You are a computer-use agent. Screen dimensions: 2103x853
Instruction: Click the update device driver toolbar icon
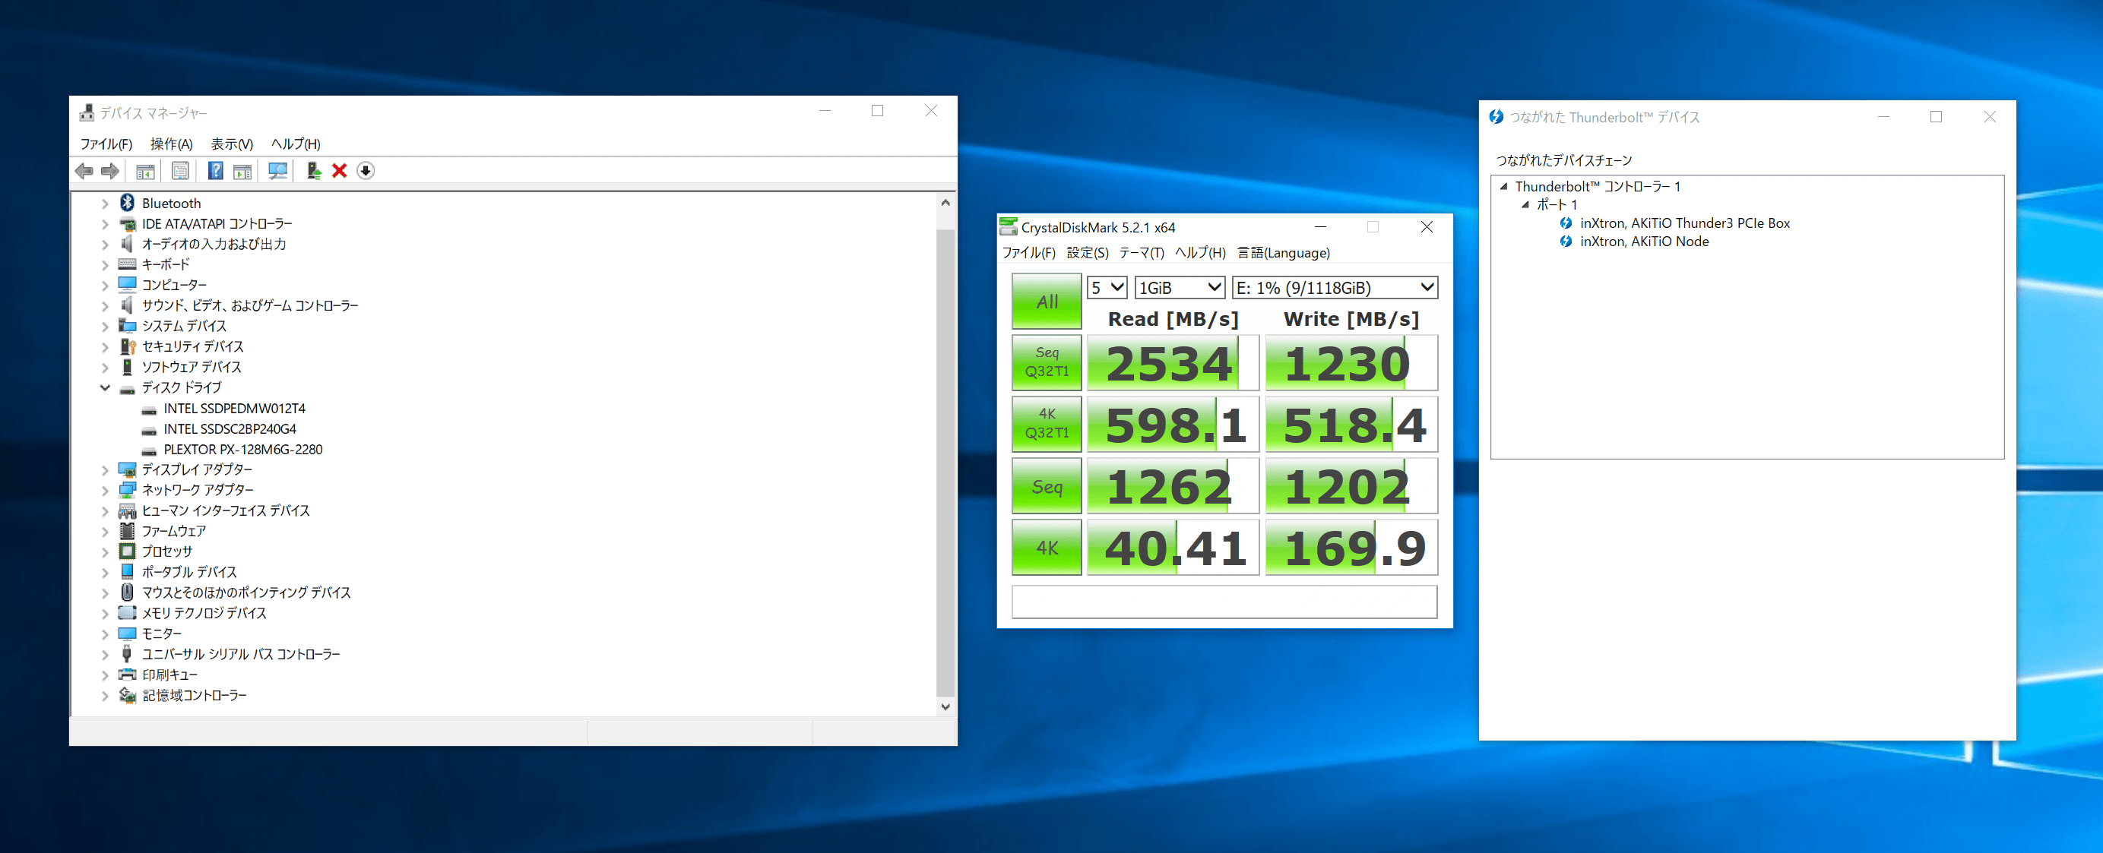pyautogui.click(x=312, y=171)
